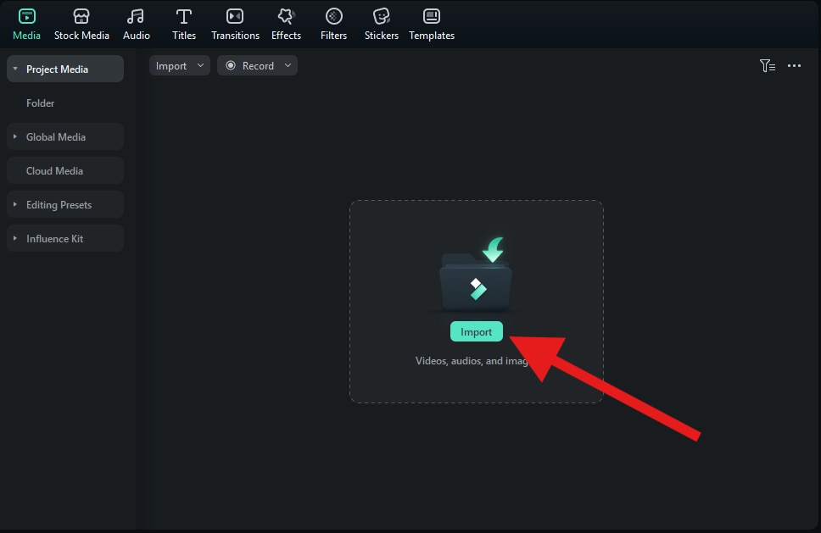Click the Effects icon
The width and height of the screenshot is (821, 533).
(286, 15)
